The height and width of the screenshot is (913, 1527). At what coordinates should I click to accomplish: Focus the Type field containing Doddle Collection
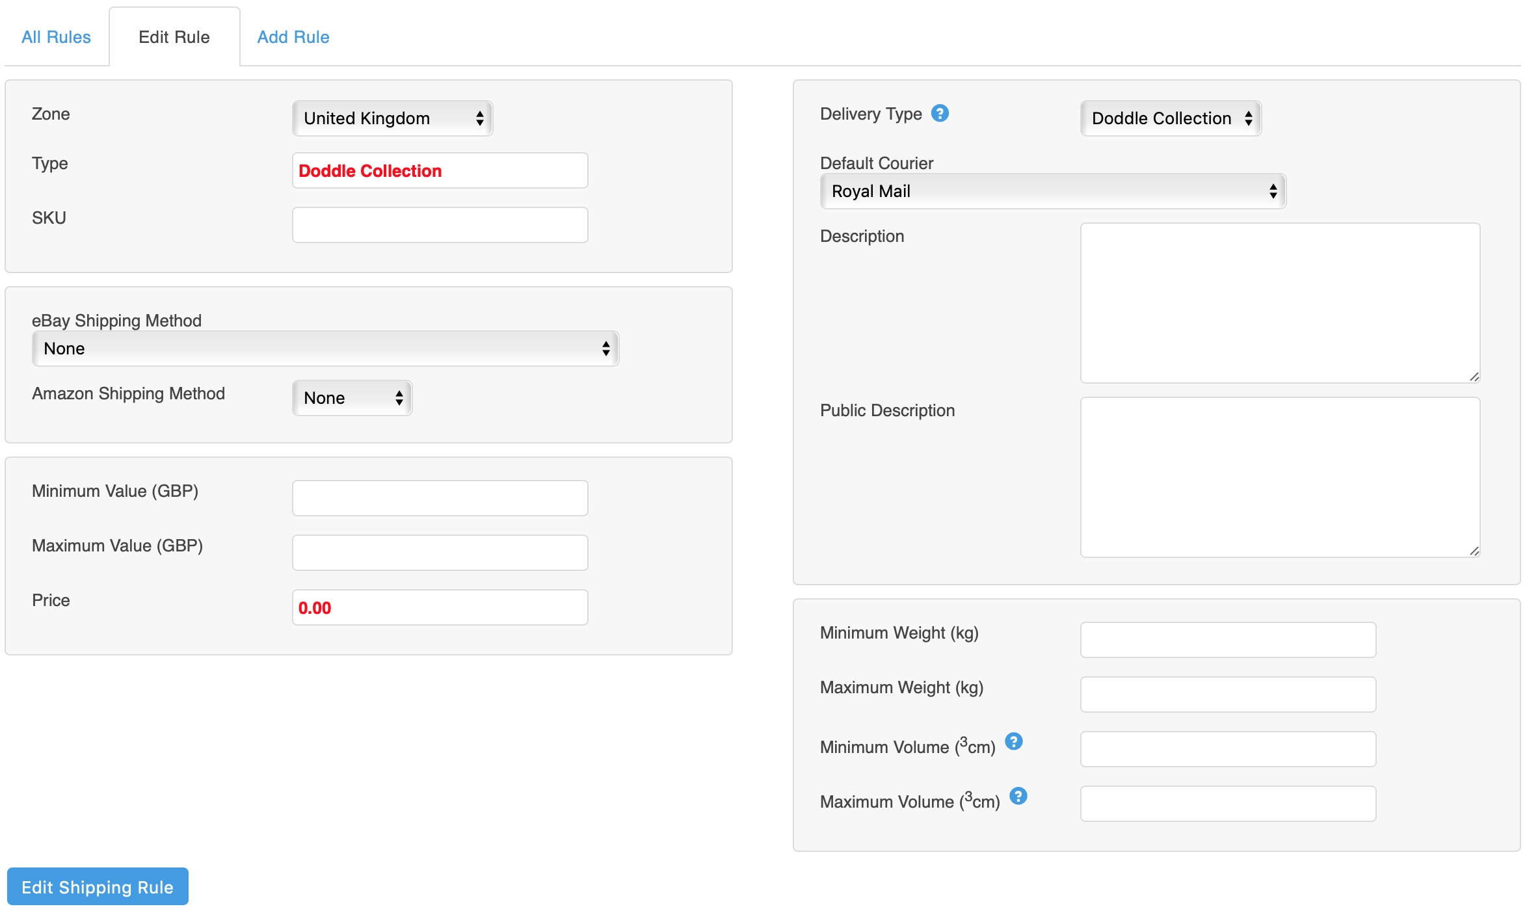coord(440,170)
